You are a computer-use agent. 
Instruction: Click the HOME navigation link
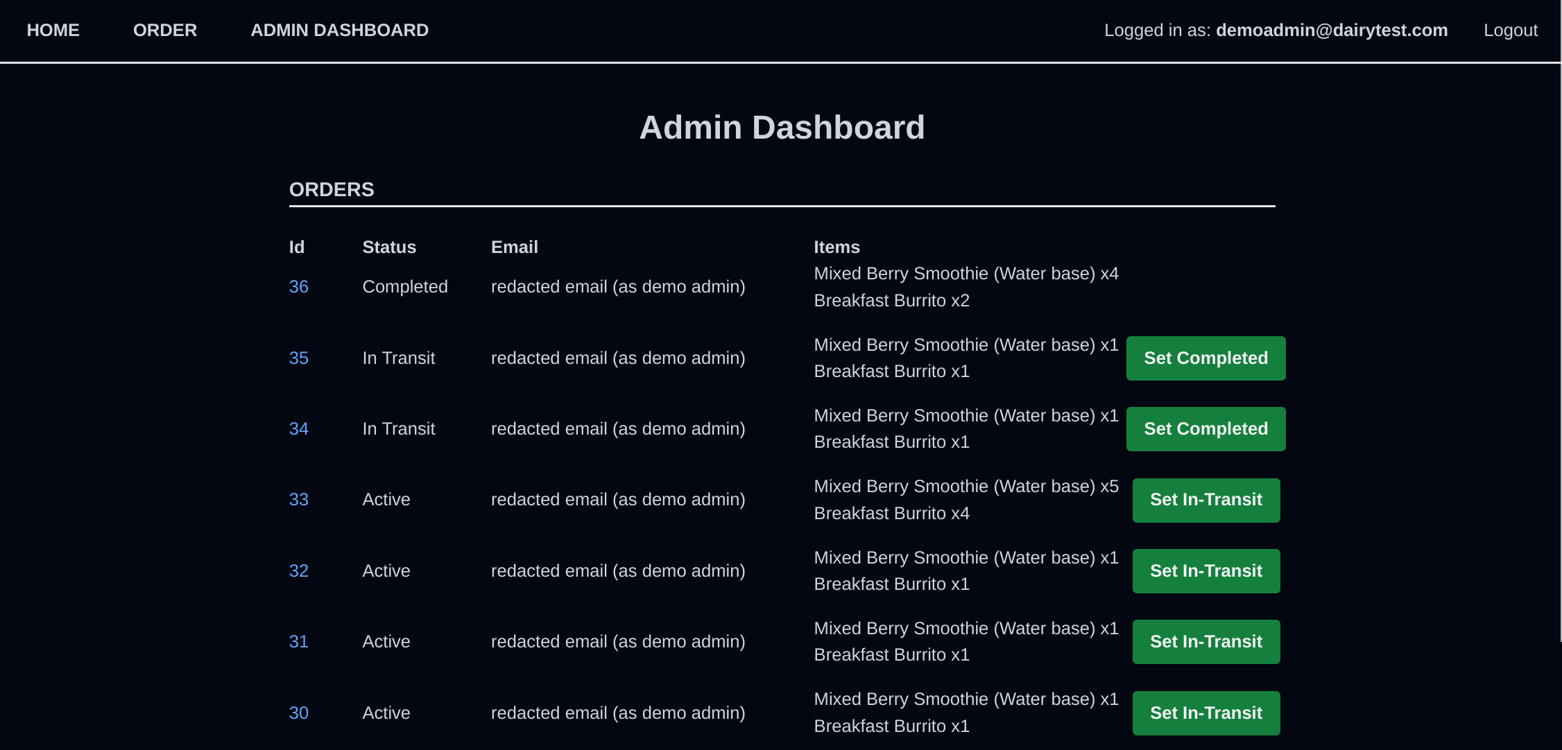tap(53, 30)
